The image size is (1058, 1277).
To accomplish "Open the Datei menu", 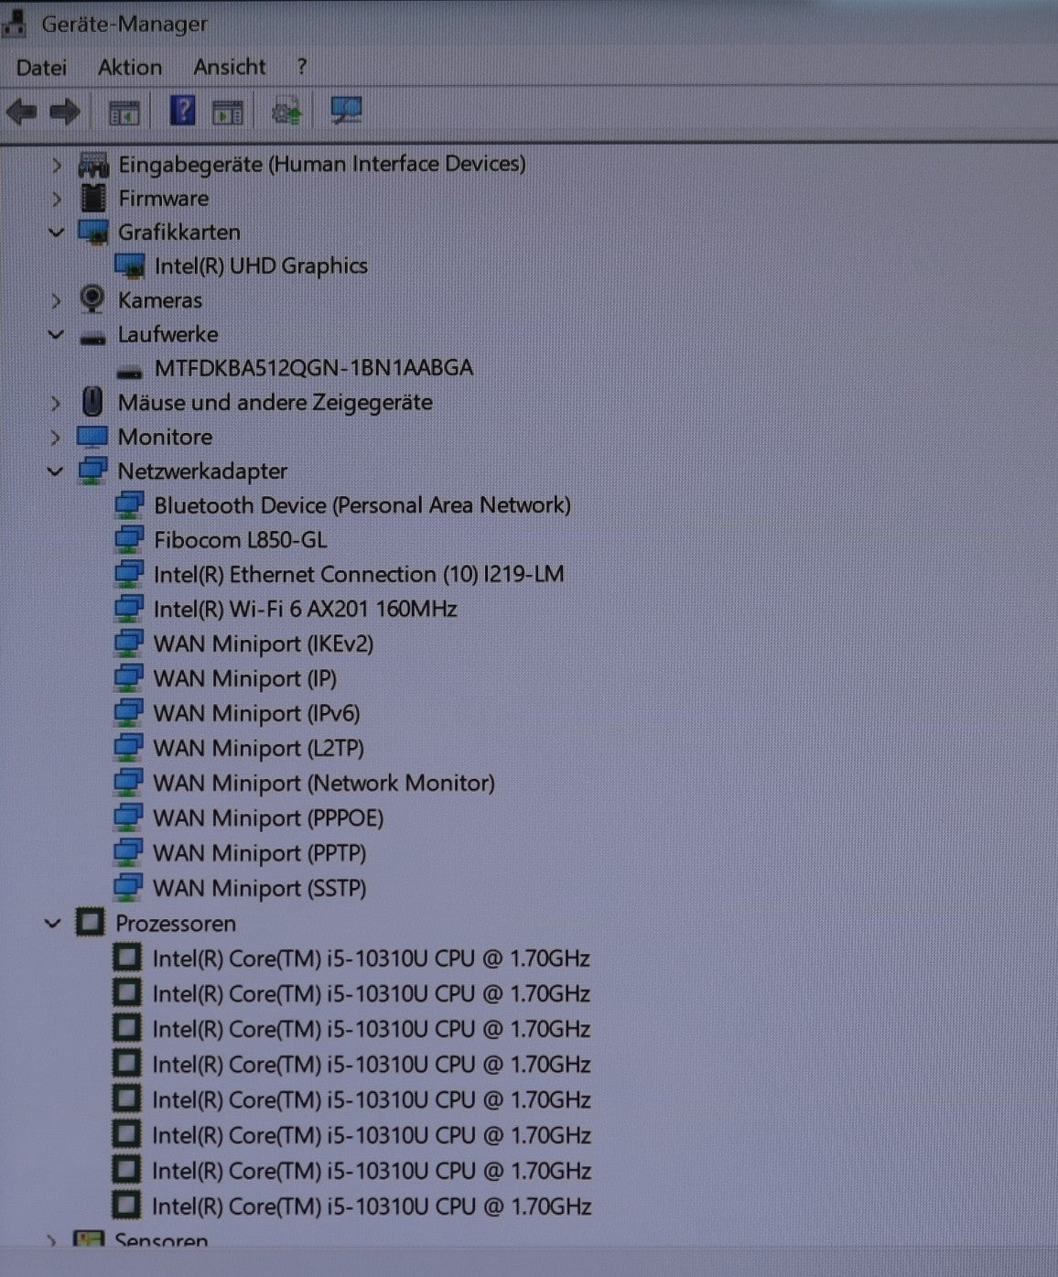I will click(41, 68).
